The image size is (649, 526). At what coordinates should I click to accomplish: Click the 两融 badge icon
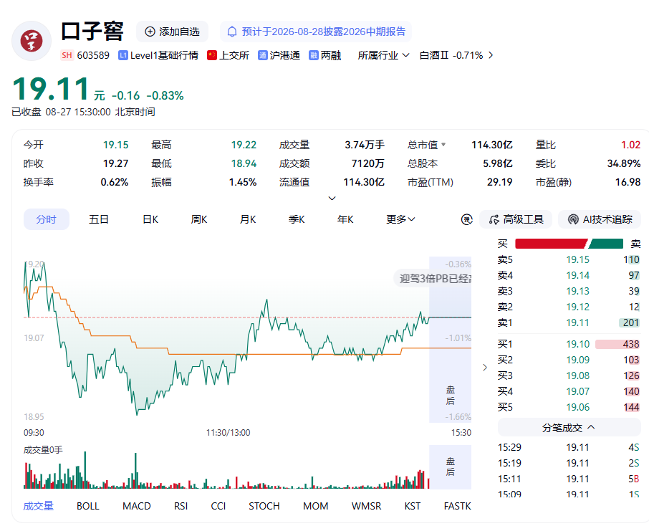click(313, 55)
